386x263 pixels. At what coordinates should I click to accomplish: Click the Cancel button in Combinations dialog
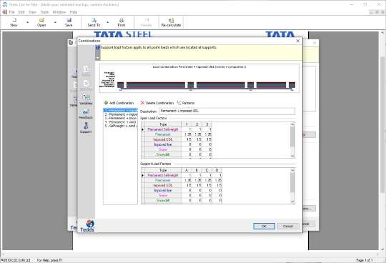point(288,226)
